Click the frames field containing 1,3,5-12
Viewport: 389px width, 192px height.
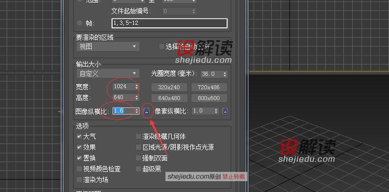click(170, 23)
